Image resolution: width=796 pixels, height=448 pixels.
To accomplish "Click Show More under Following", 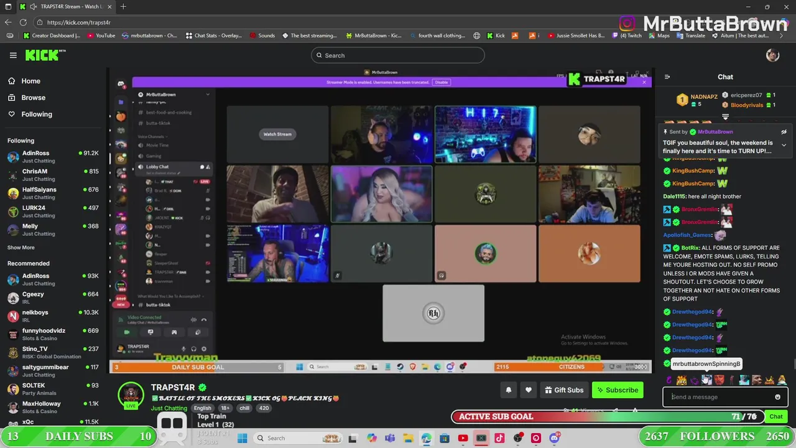I will click(21, 248).
